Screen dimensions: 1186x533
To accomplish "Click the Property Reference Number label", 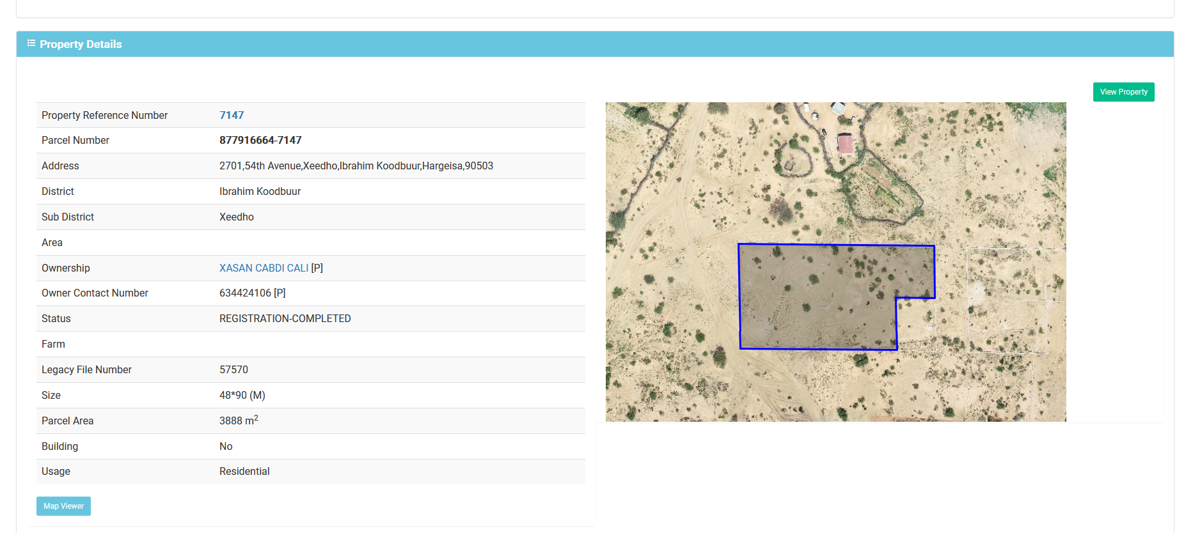I will 104,115.
